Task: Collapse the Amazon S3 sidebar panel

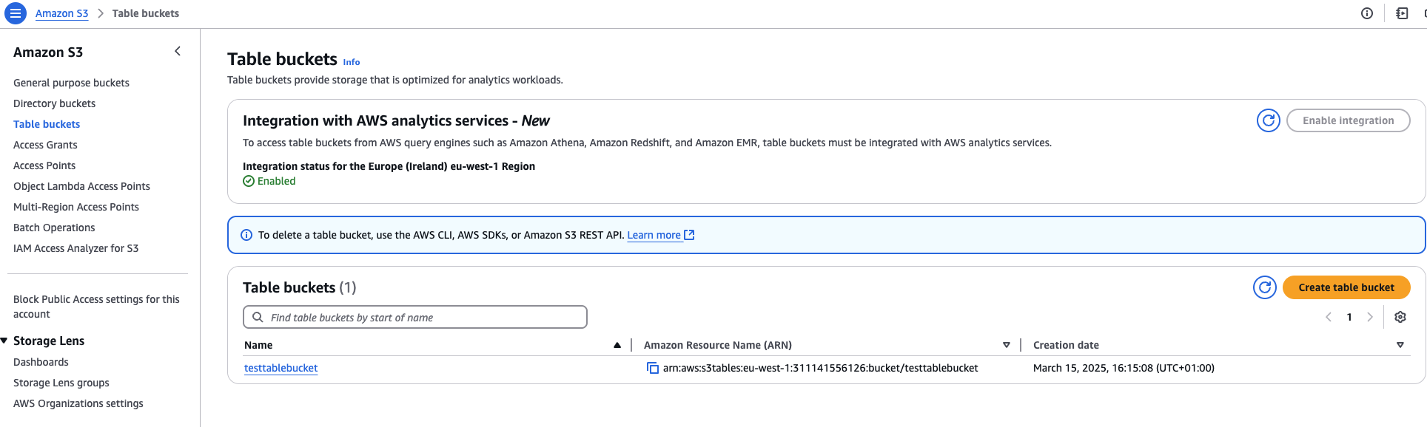Action: (x=177, y=51)
